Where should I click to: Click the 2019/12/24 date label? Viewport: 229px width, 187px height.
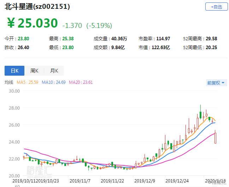177,181
